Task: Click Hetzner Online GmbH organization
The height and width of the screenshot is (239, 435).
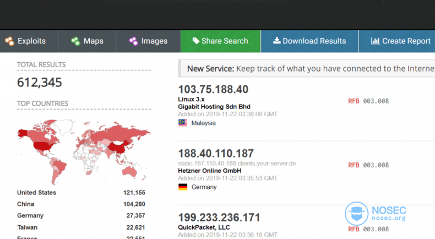Action: 209,171
